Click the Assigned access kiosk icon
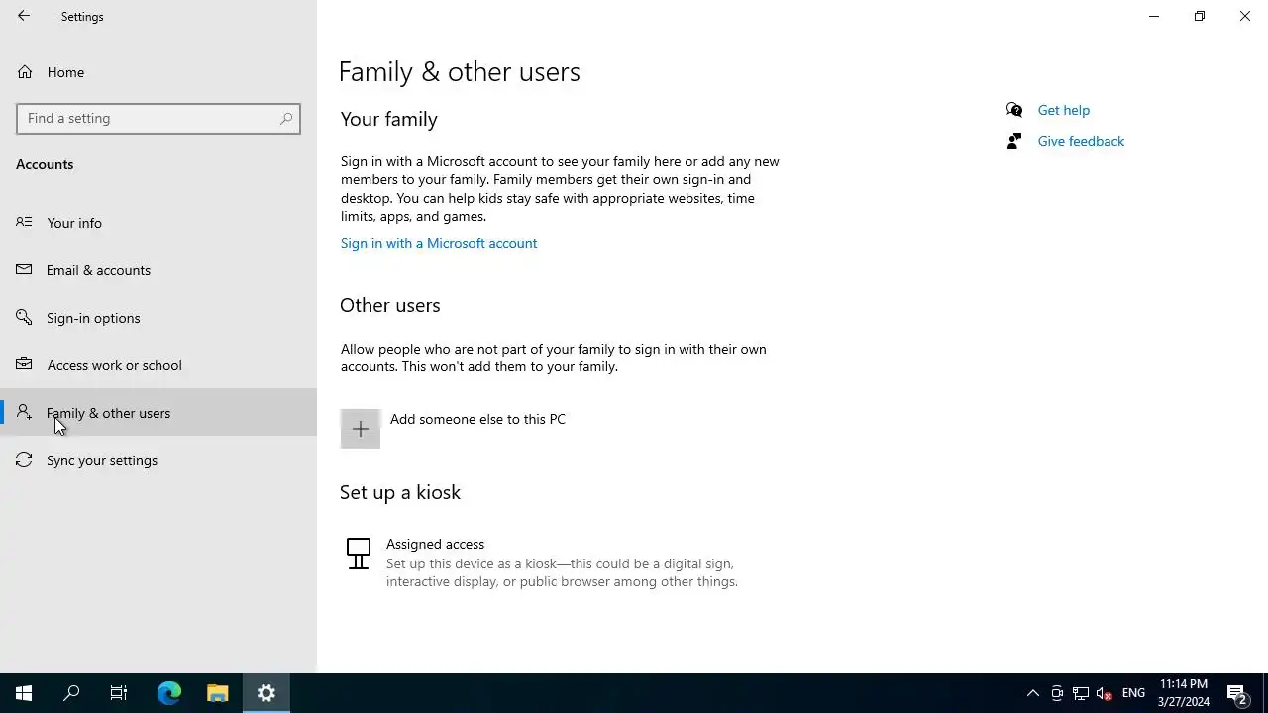Screen dimensions: 1268x713 pyautogui.click(x=359, y=554)
